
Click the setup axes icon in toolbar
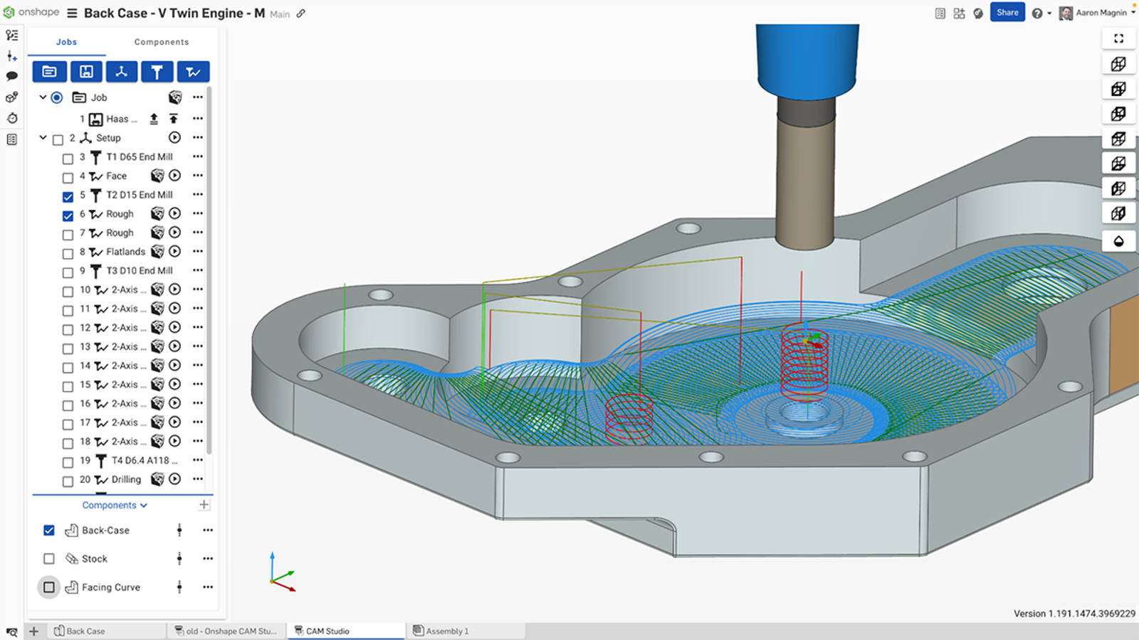pyautogui.click(x=121, y=72)
